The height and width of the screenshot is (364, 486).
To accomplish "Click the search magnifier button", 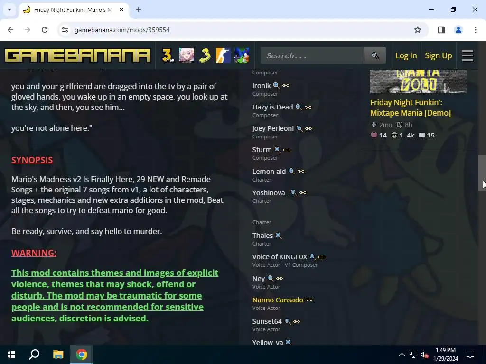I will coord(375,56).
